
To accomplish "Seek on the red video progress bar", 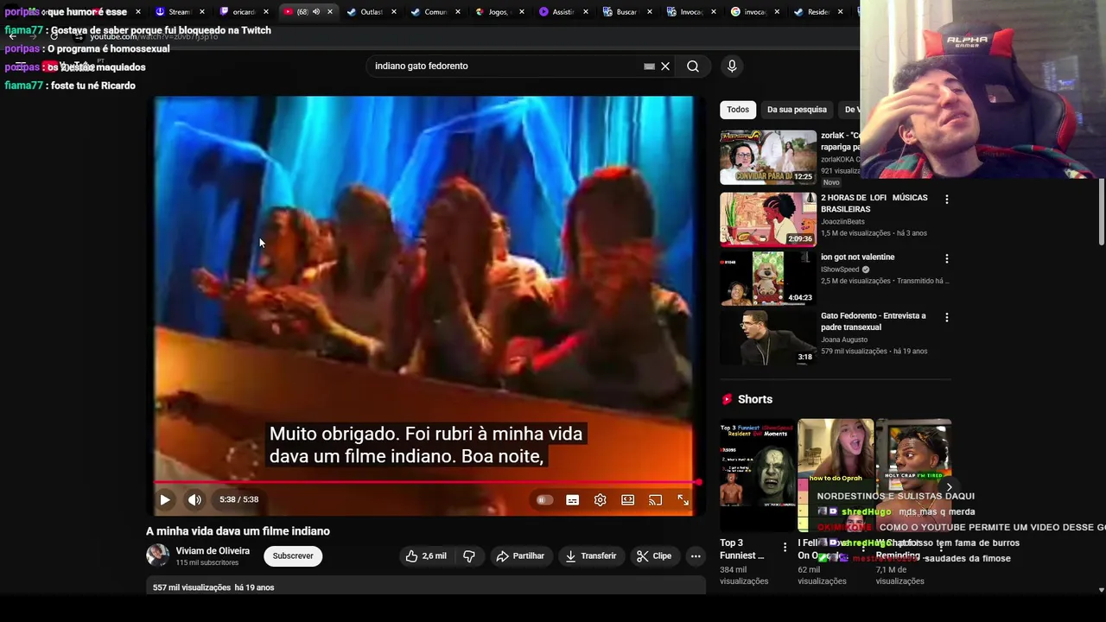I will (426, 482).
